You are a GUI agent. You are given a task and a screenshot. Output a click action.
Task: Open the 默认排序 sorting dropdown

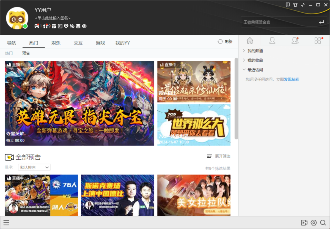tap(34, 167)
